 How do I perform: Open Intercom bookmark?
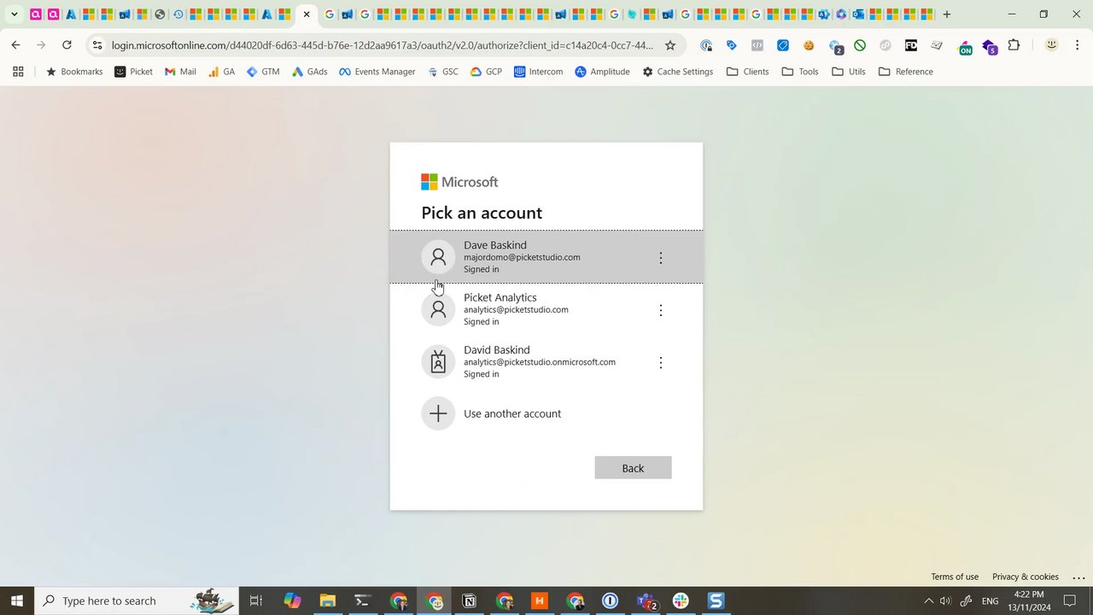coord(538,72)
